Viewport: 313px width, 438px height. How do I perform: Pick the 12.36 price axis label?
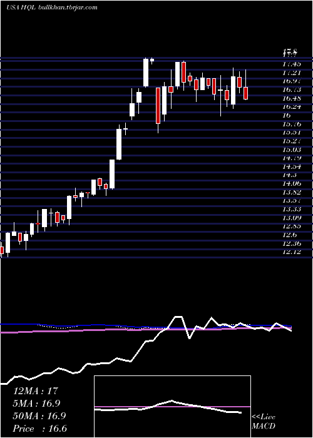pos(292,243)
